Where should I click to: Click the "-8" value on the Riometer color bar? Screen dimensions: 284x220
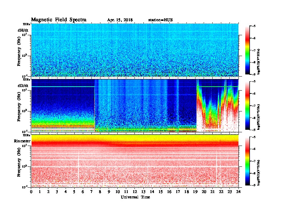254,173
